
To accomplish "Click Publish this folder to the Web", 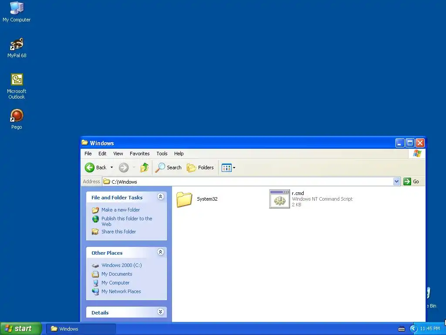I will coord(127,221).
